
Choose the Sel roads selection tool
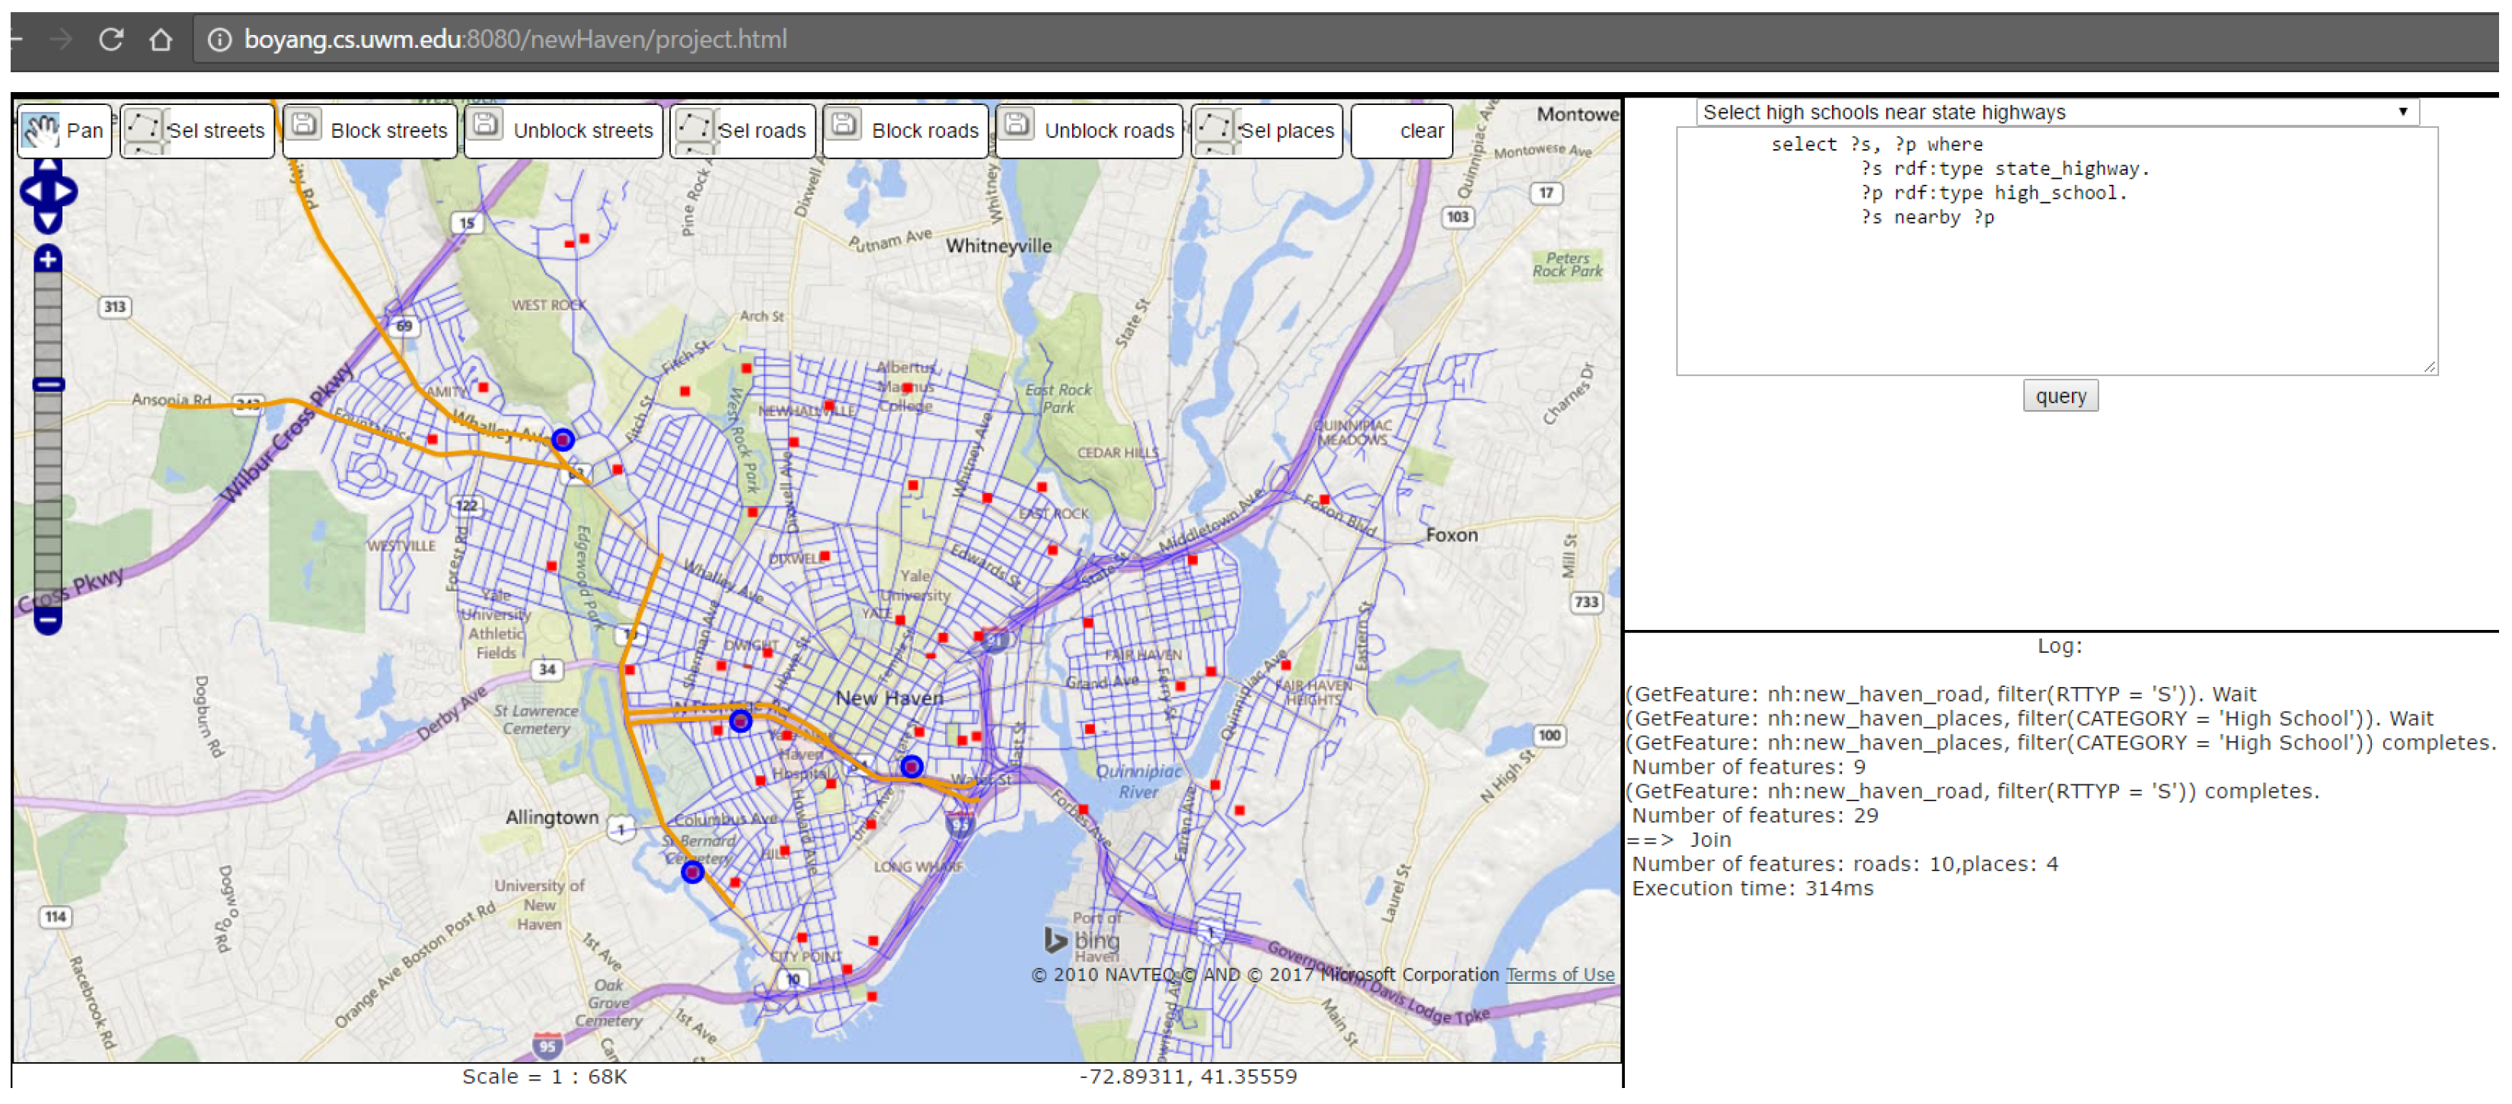[x=743, y=131]
